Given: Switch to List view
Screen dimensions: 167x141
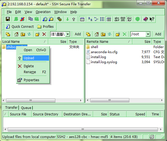Looking at the screenshot, I should (102, 19).
